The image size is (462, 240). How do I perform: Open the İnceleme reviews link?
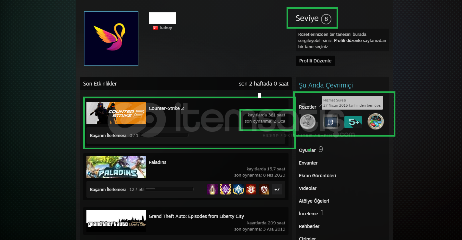pyautogui.click(x=308, y=214)
